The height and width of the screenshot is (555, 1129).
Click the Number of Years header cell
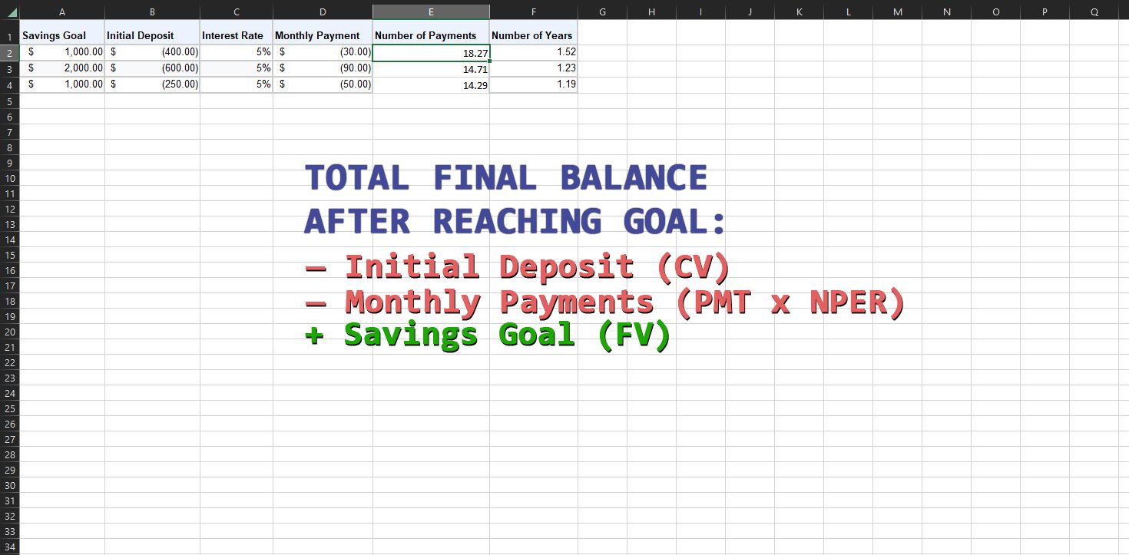pos(533,35)
